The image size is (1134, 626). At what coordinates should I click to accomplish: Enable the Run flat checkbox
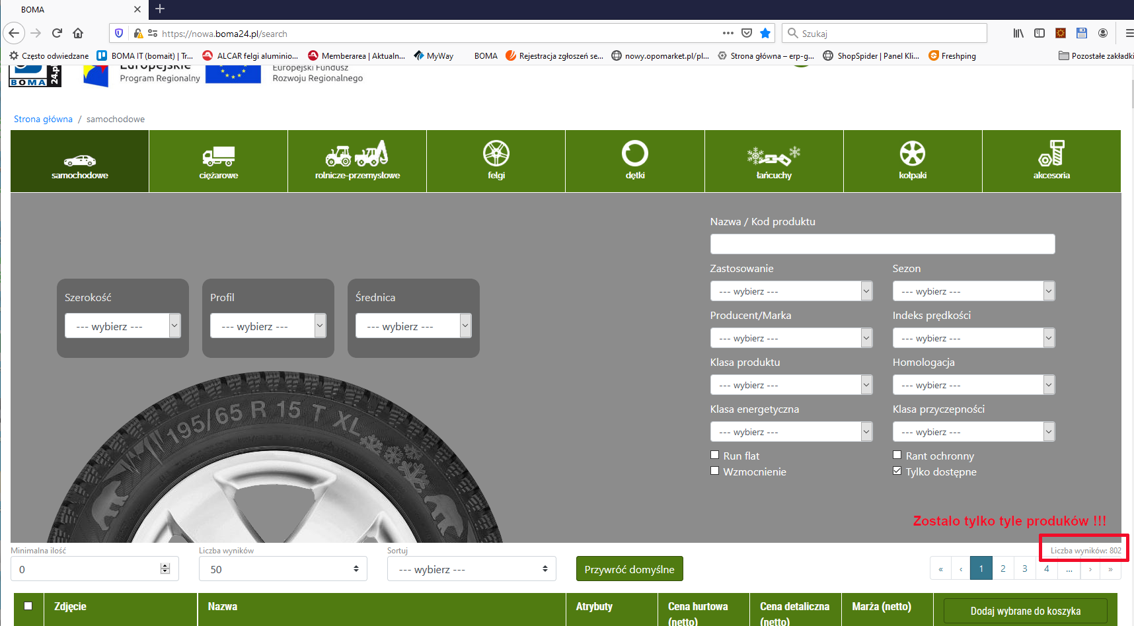click(714, 455)
